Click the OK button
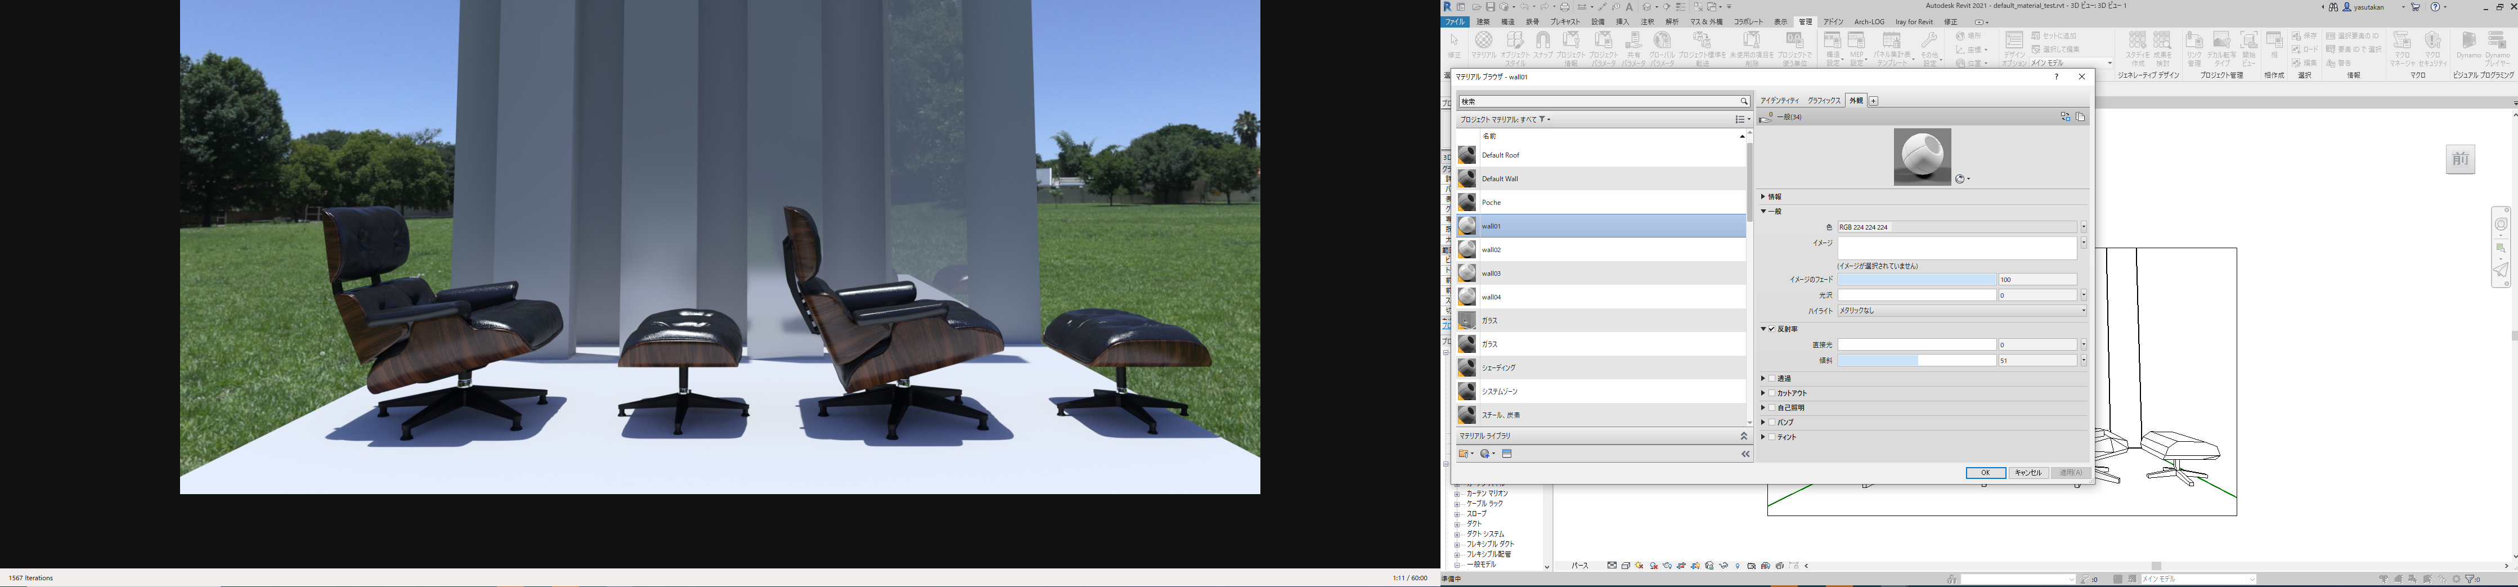Screen dimensions: 2518x587 coord(1985,473)
